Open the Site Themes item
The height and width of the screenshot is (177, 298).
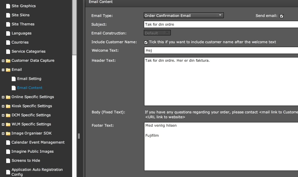[23, 24]
